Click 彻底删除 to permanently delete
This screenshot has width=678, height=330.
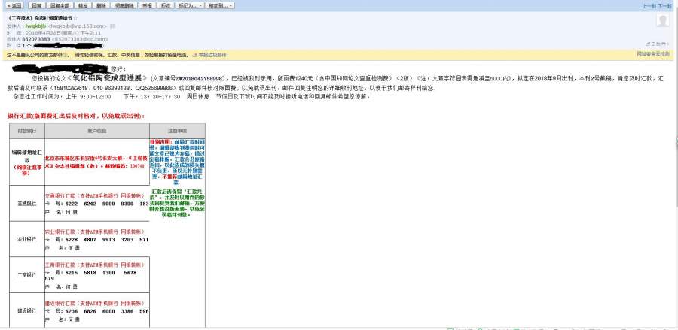tap(124, 5)
